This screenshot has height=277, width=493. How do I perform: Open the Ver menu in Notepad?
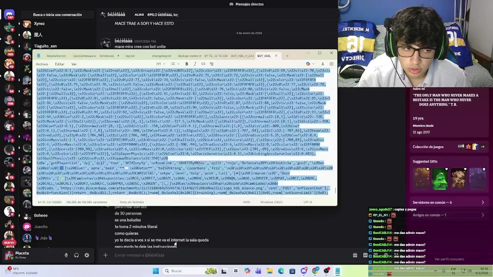74,64
